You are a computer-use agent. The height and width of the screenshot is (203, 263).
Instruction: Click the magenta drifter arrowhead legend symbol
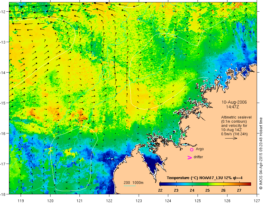(190, 157)
